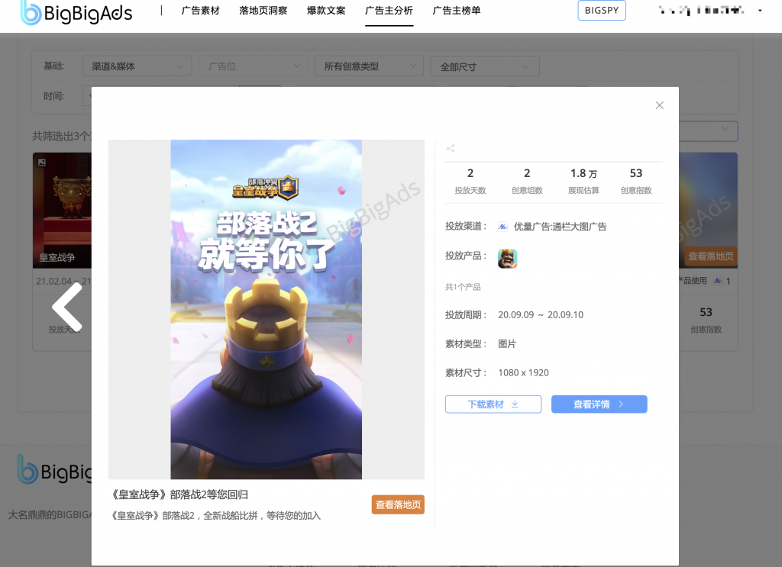Image resolution: width=782 pixels, height=567 pixels.
Task: Open the 落地页洞察 menu
Action: coord(263,11)
